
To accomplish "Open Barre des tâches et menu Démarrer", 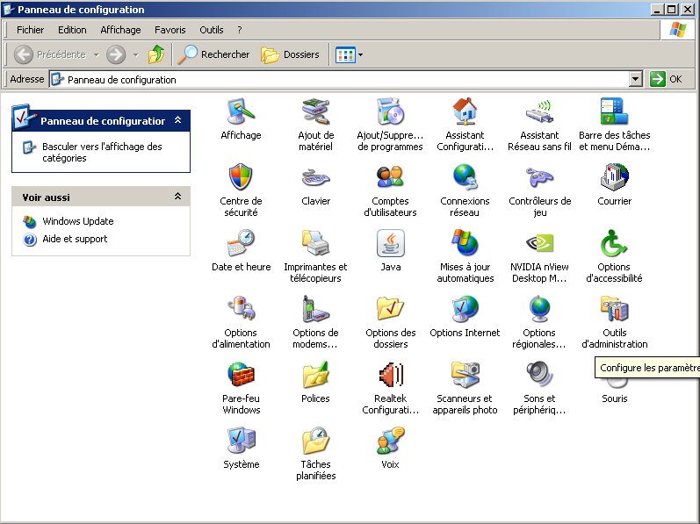I will (614, 111).
